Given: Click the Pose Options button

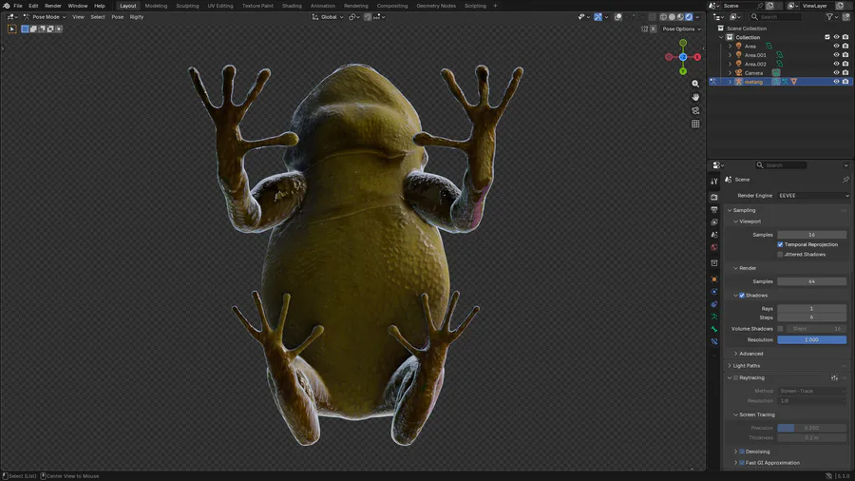Looking at the screenshot, I should [x=681, y=29].
